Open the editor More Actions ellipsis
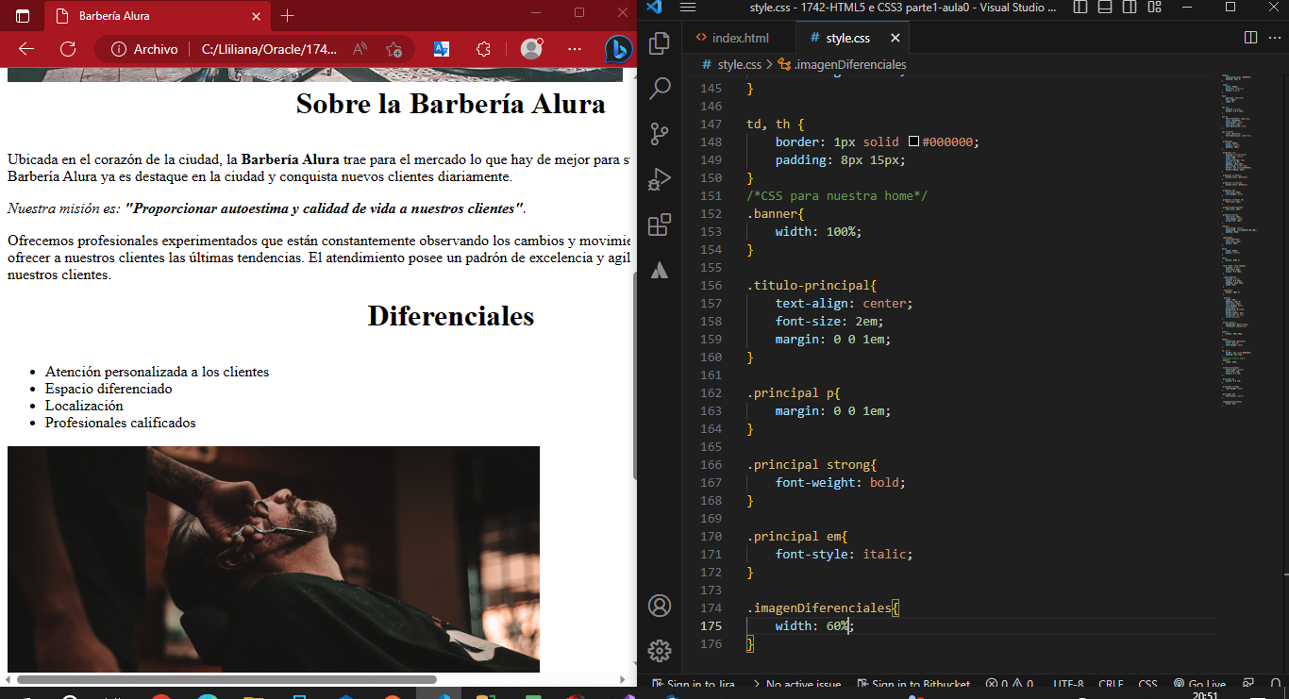The width and height of the screenshot is (1289, 699). (1275, 38)
